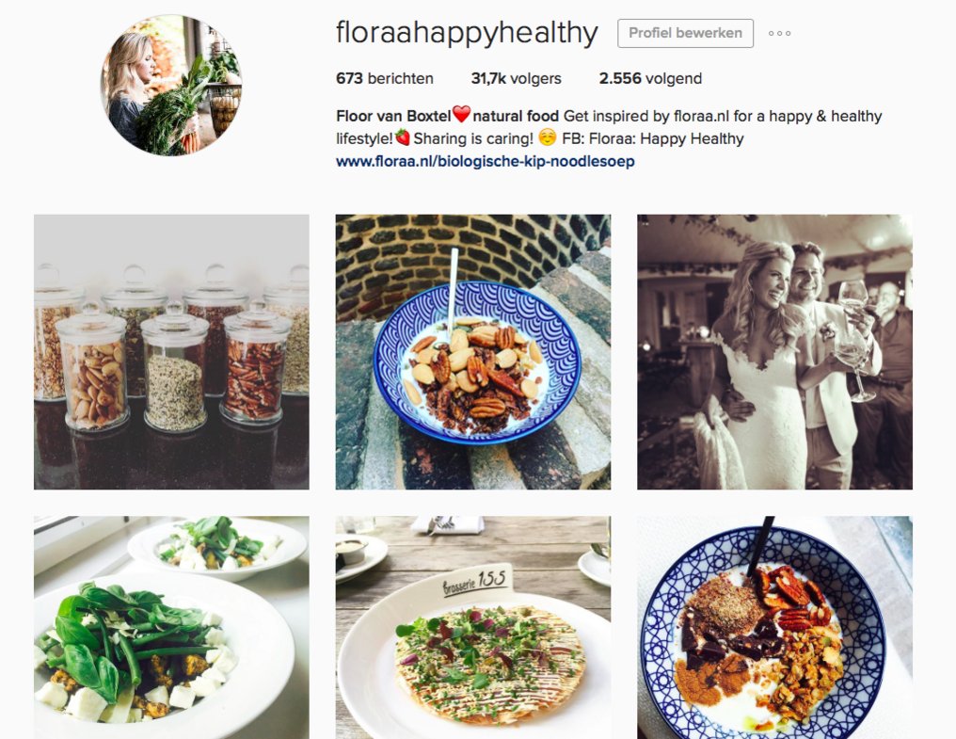Open the blue bowl with pecans photo
956x739 pixels.
coord(473,352)
